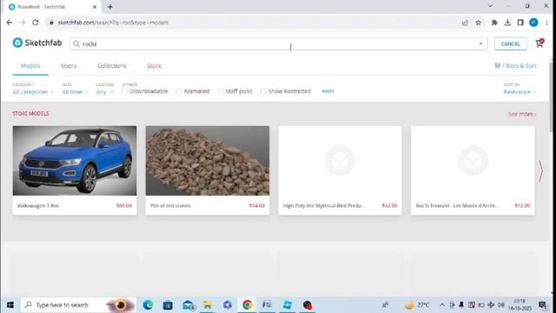
Task: Bookmark this page with the star
Action: (479, 23)
